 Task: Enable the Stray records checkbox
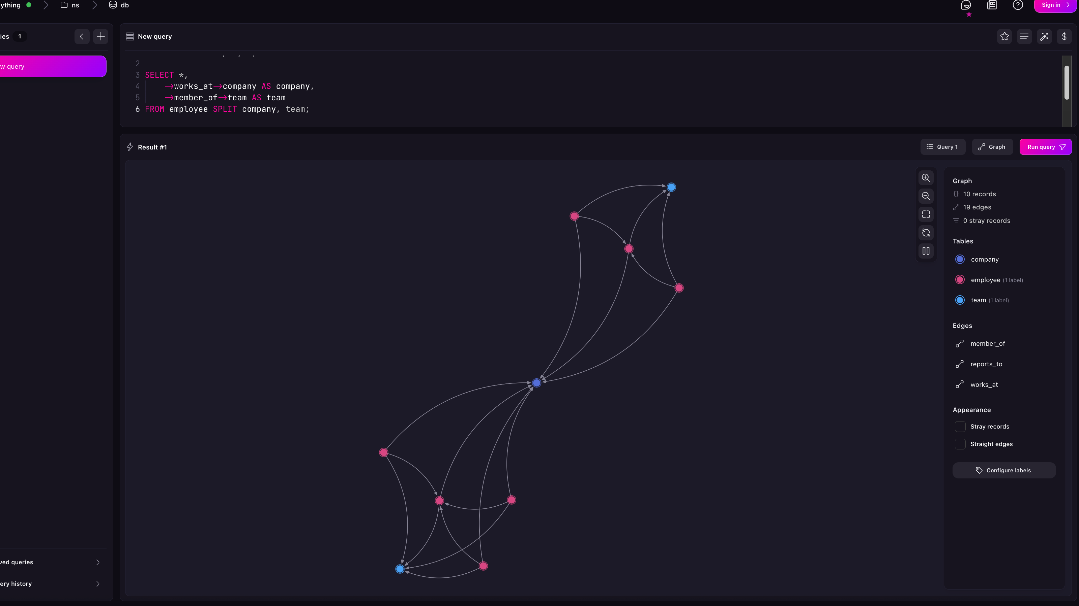click(x=960, y=427)
